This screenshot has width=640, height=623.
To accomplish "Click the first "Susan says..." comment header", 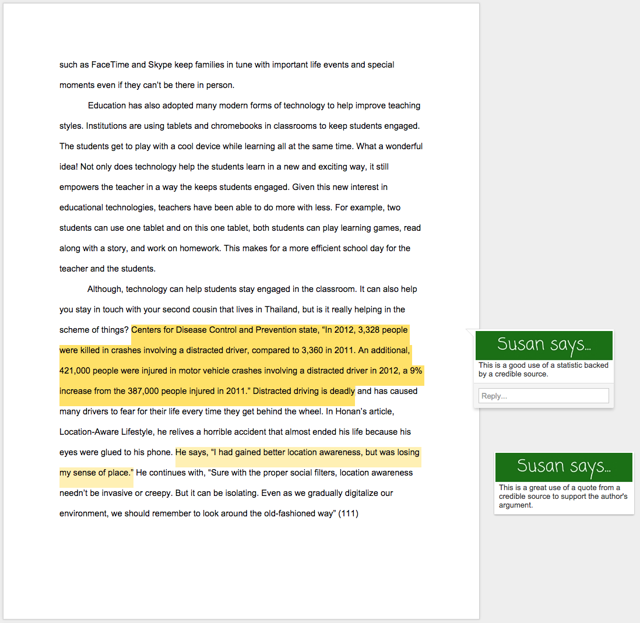I will point(543,344).
